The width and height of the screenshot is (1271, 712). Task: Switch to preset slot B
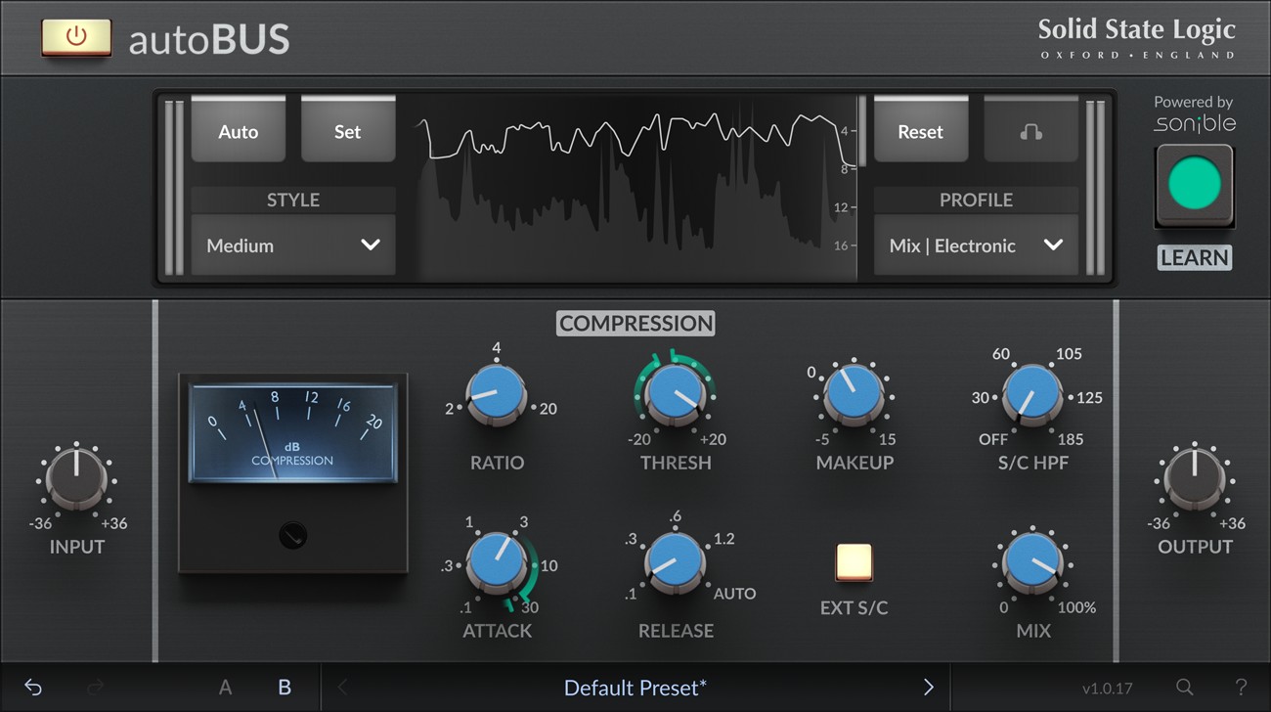pos(284,687)
